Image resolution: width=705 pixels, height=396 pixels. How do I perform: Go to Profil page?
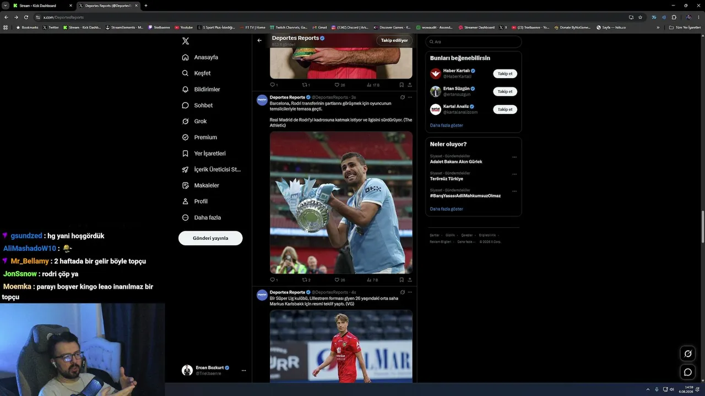[194, 201]
